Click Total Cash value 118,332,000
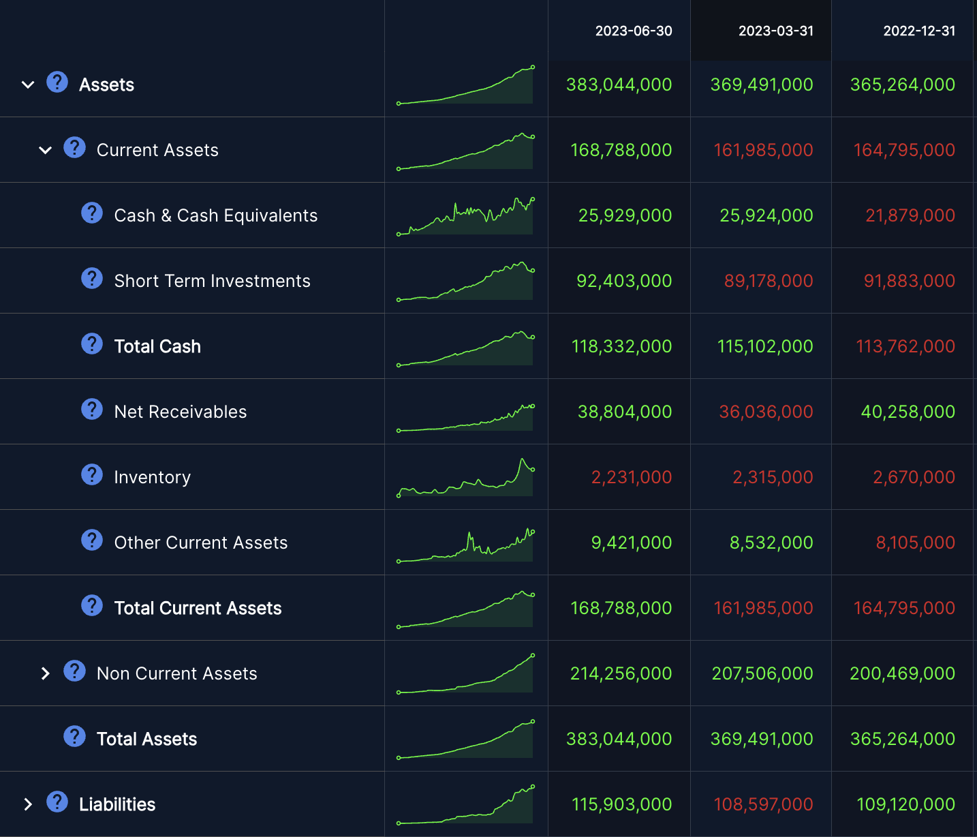The width and height of the screenshot is (977, 837). pyautogui.click(x=621, y=346)
